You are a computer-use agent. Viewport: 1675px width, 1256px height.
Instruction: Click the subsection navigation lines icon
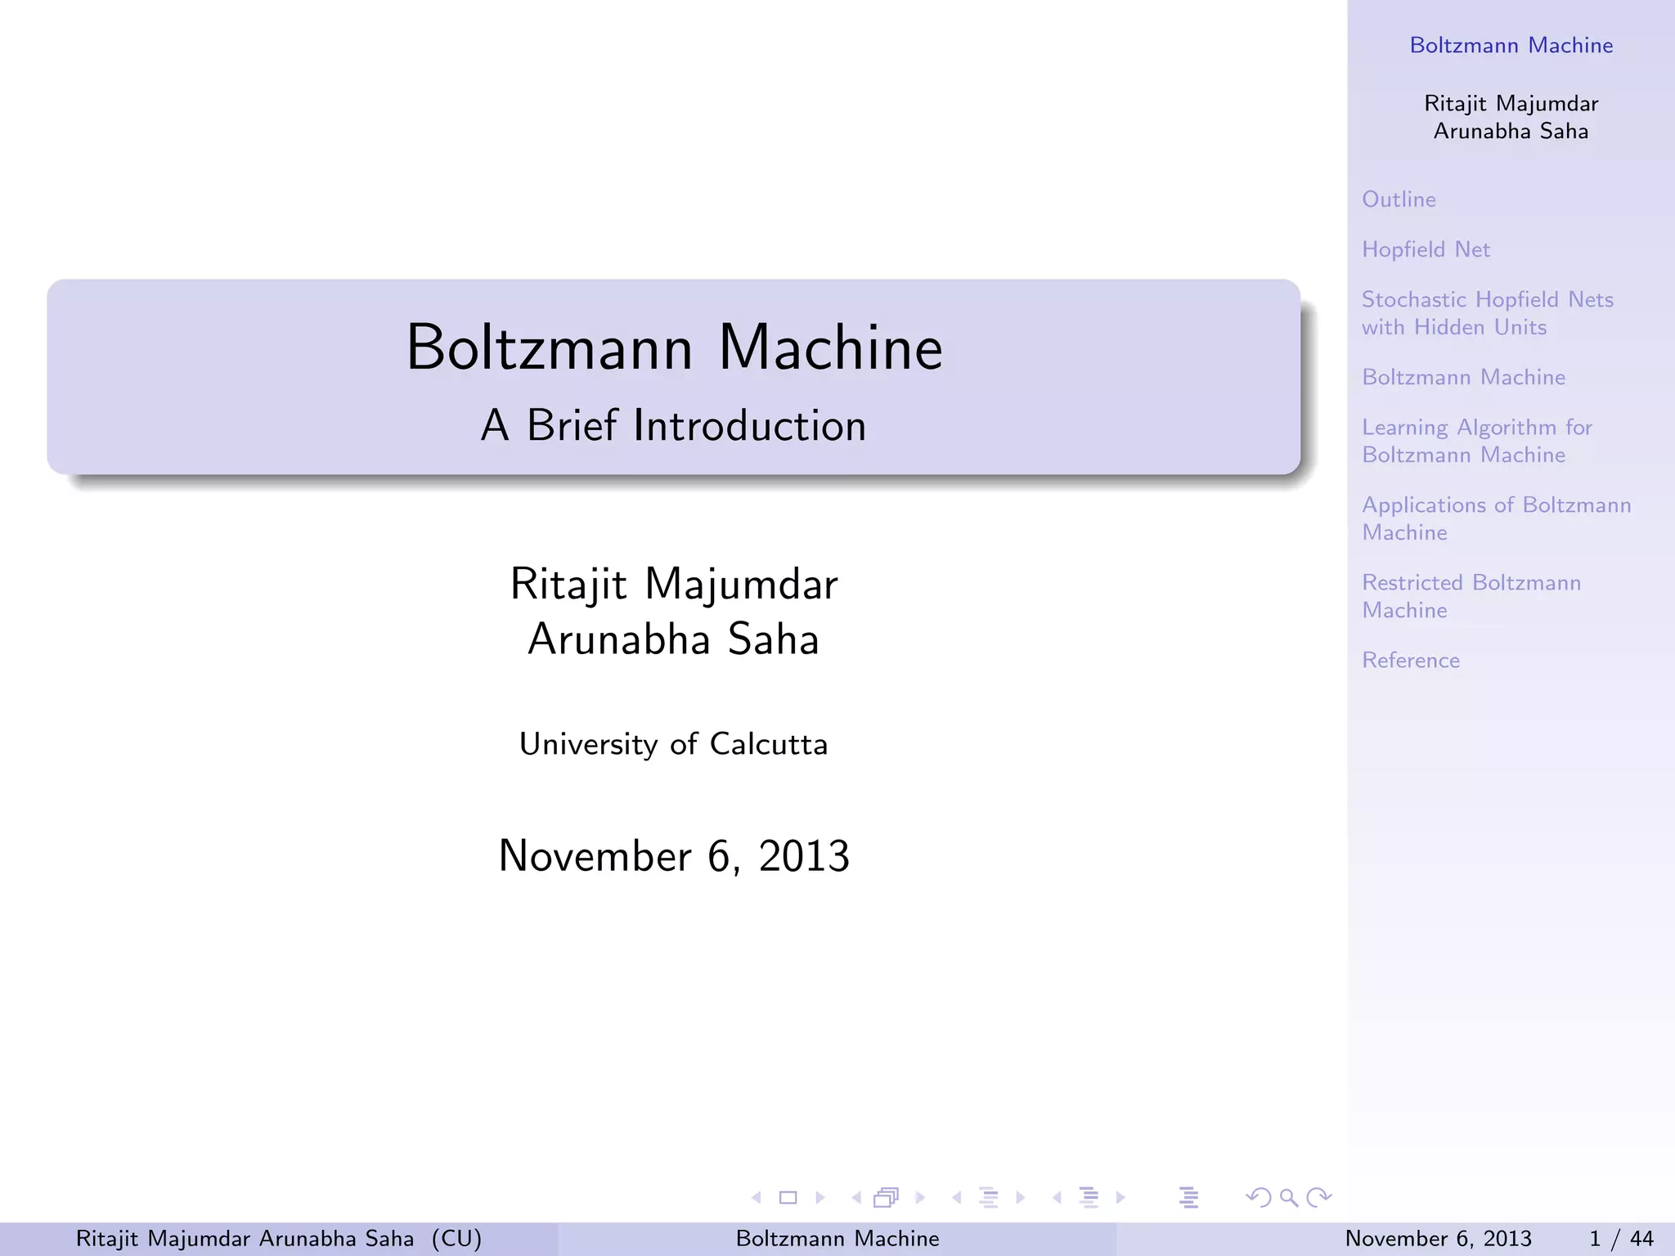click(989, 1198)
